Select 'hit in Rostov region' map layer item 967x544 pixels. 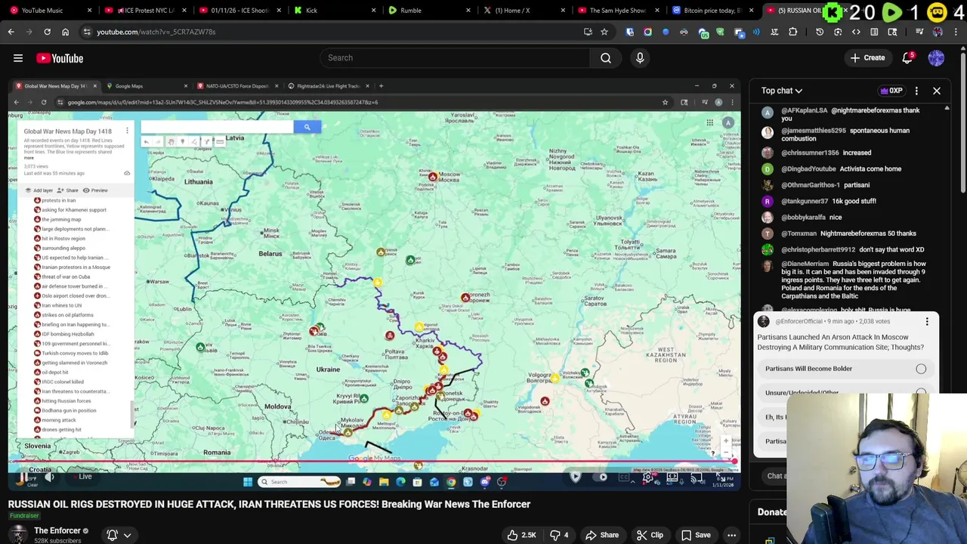63,239
